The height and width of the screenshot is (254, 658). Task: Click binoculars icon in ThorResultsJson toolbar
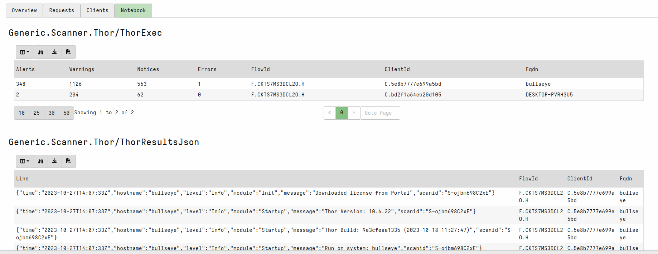(x=41, y=161)
